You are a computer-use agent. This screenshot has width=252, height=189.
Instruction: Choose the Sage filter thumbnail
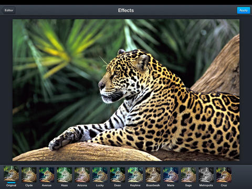[x=188, y=174]
